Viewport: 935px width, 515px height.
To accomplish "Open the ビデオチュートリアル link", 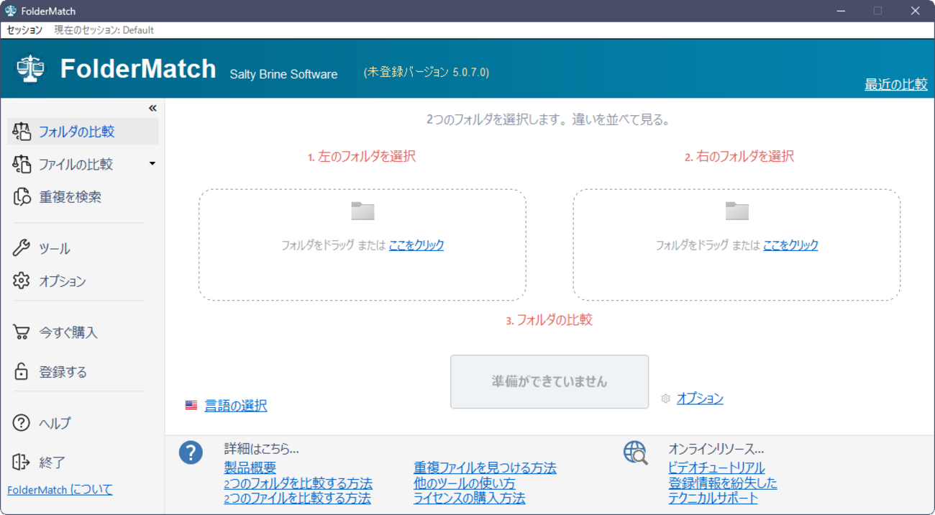I will pyautogui.click(x=716, y=468).
